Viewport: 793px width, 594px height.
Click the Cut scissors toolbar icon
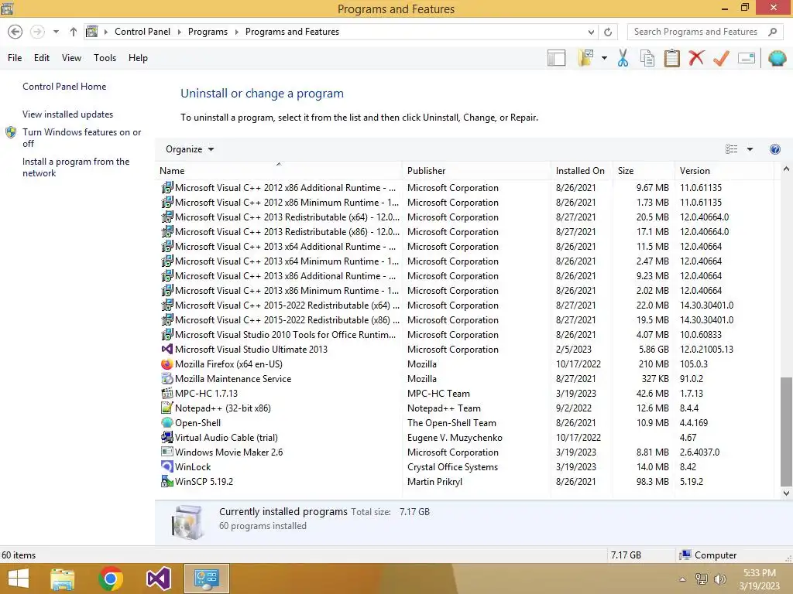click(x=623, y=58)
